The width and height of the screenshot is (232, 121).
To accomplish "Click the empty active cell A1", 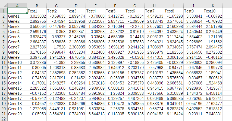I will (x=17, y=11).
